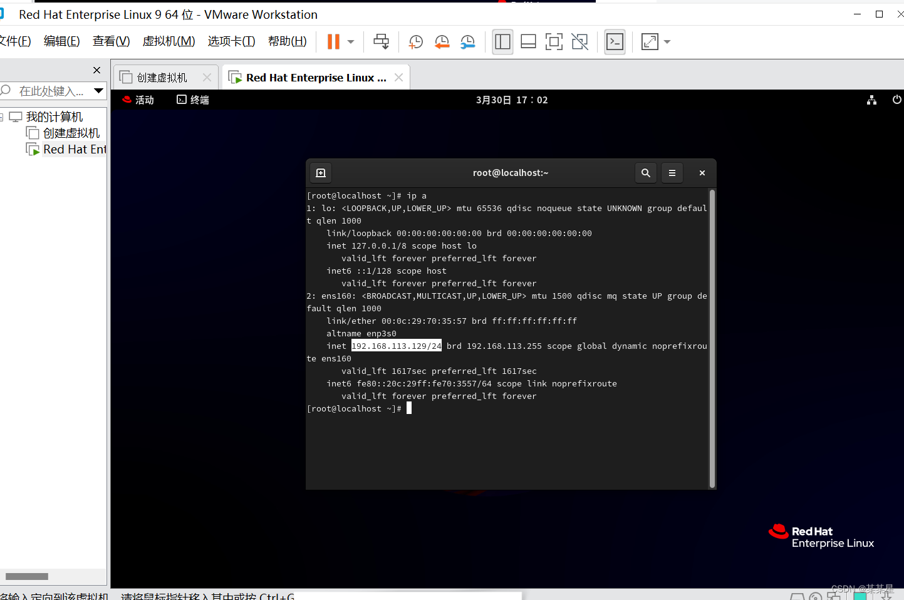Open the 帮助(H) menu
Viewport: 904px width, 600px height.
287,41
